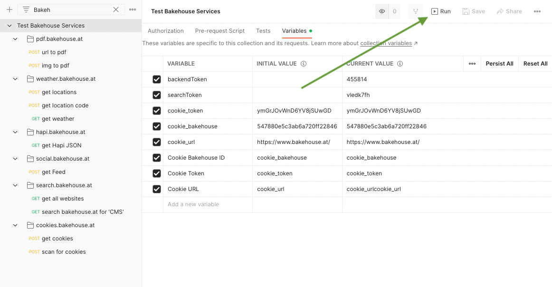Run the collection with Run button
Viewport: 552px width, 287px height.
tap(441, 11)
